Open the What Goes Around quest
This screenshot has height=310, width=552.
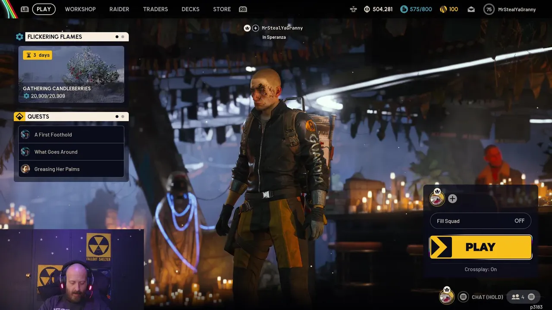click(x=71, y=152)
